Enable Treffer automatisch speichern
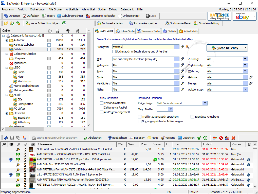The height and width of the screenshot is (194, 258). coord(140,117)
